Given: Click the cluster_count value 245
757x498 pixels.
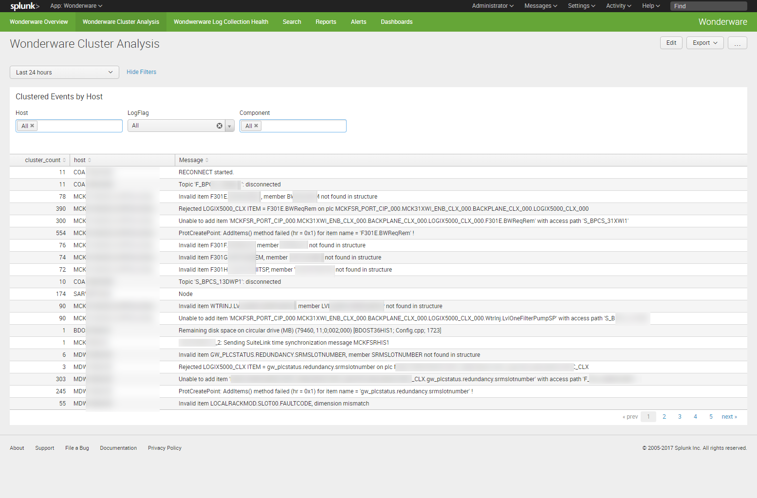Looking at the screenshot, I should [61, 391].
